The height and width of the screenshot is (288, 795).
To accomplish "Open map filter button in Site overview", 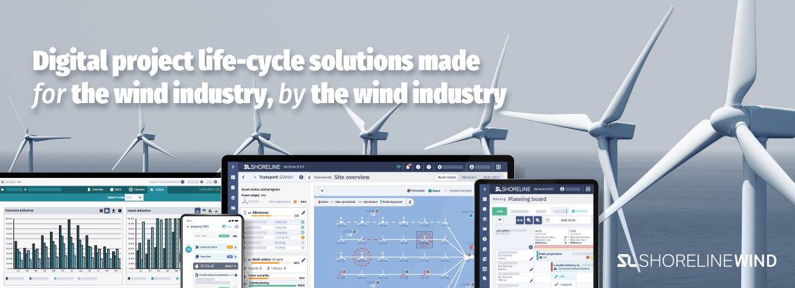I will tap(322, 191).
